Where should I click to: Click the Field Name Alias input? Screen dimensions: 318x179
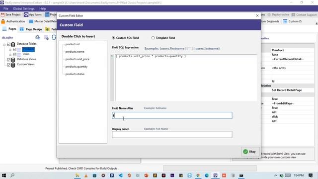172,115
